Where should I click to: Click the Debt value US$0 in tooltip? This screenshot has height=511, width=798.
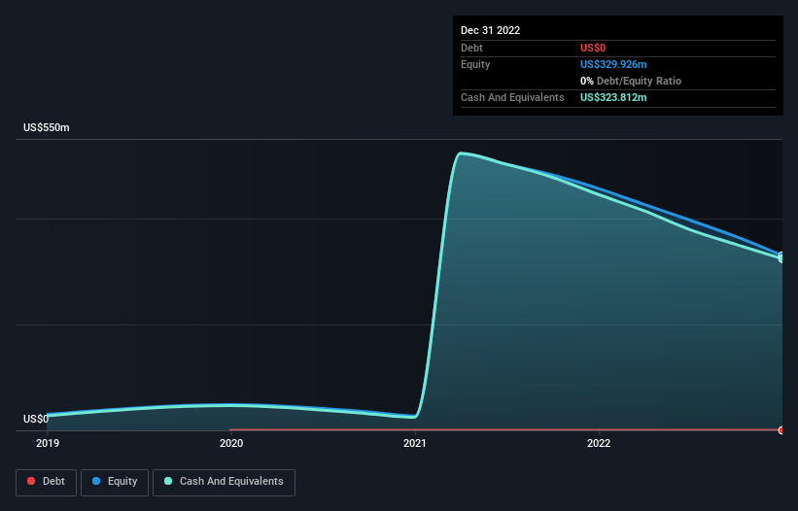tap(593, 48)
